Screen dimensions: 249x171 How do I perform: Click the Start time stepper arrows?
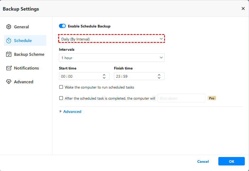tap(104, 76)
